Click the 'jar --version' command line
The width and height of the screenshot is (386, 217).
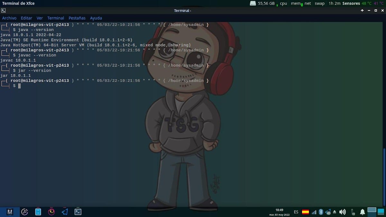pyautogui.click(x=34, y=70)
